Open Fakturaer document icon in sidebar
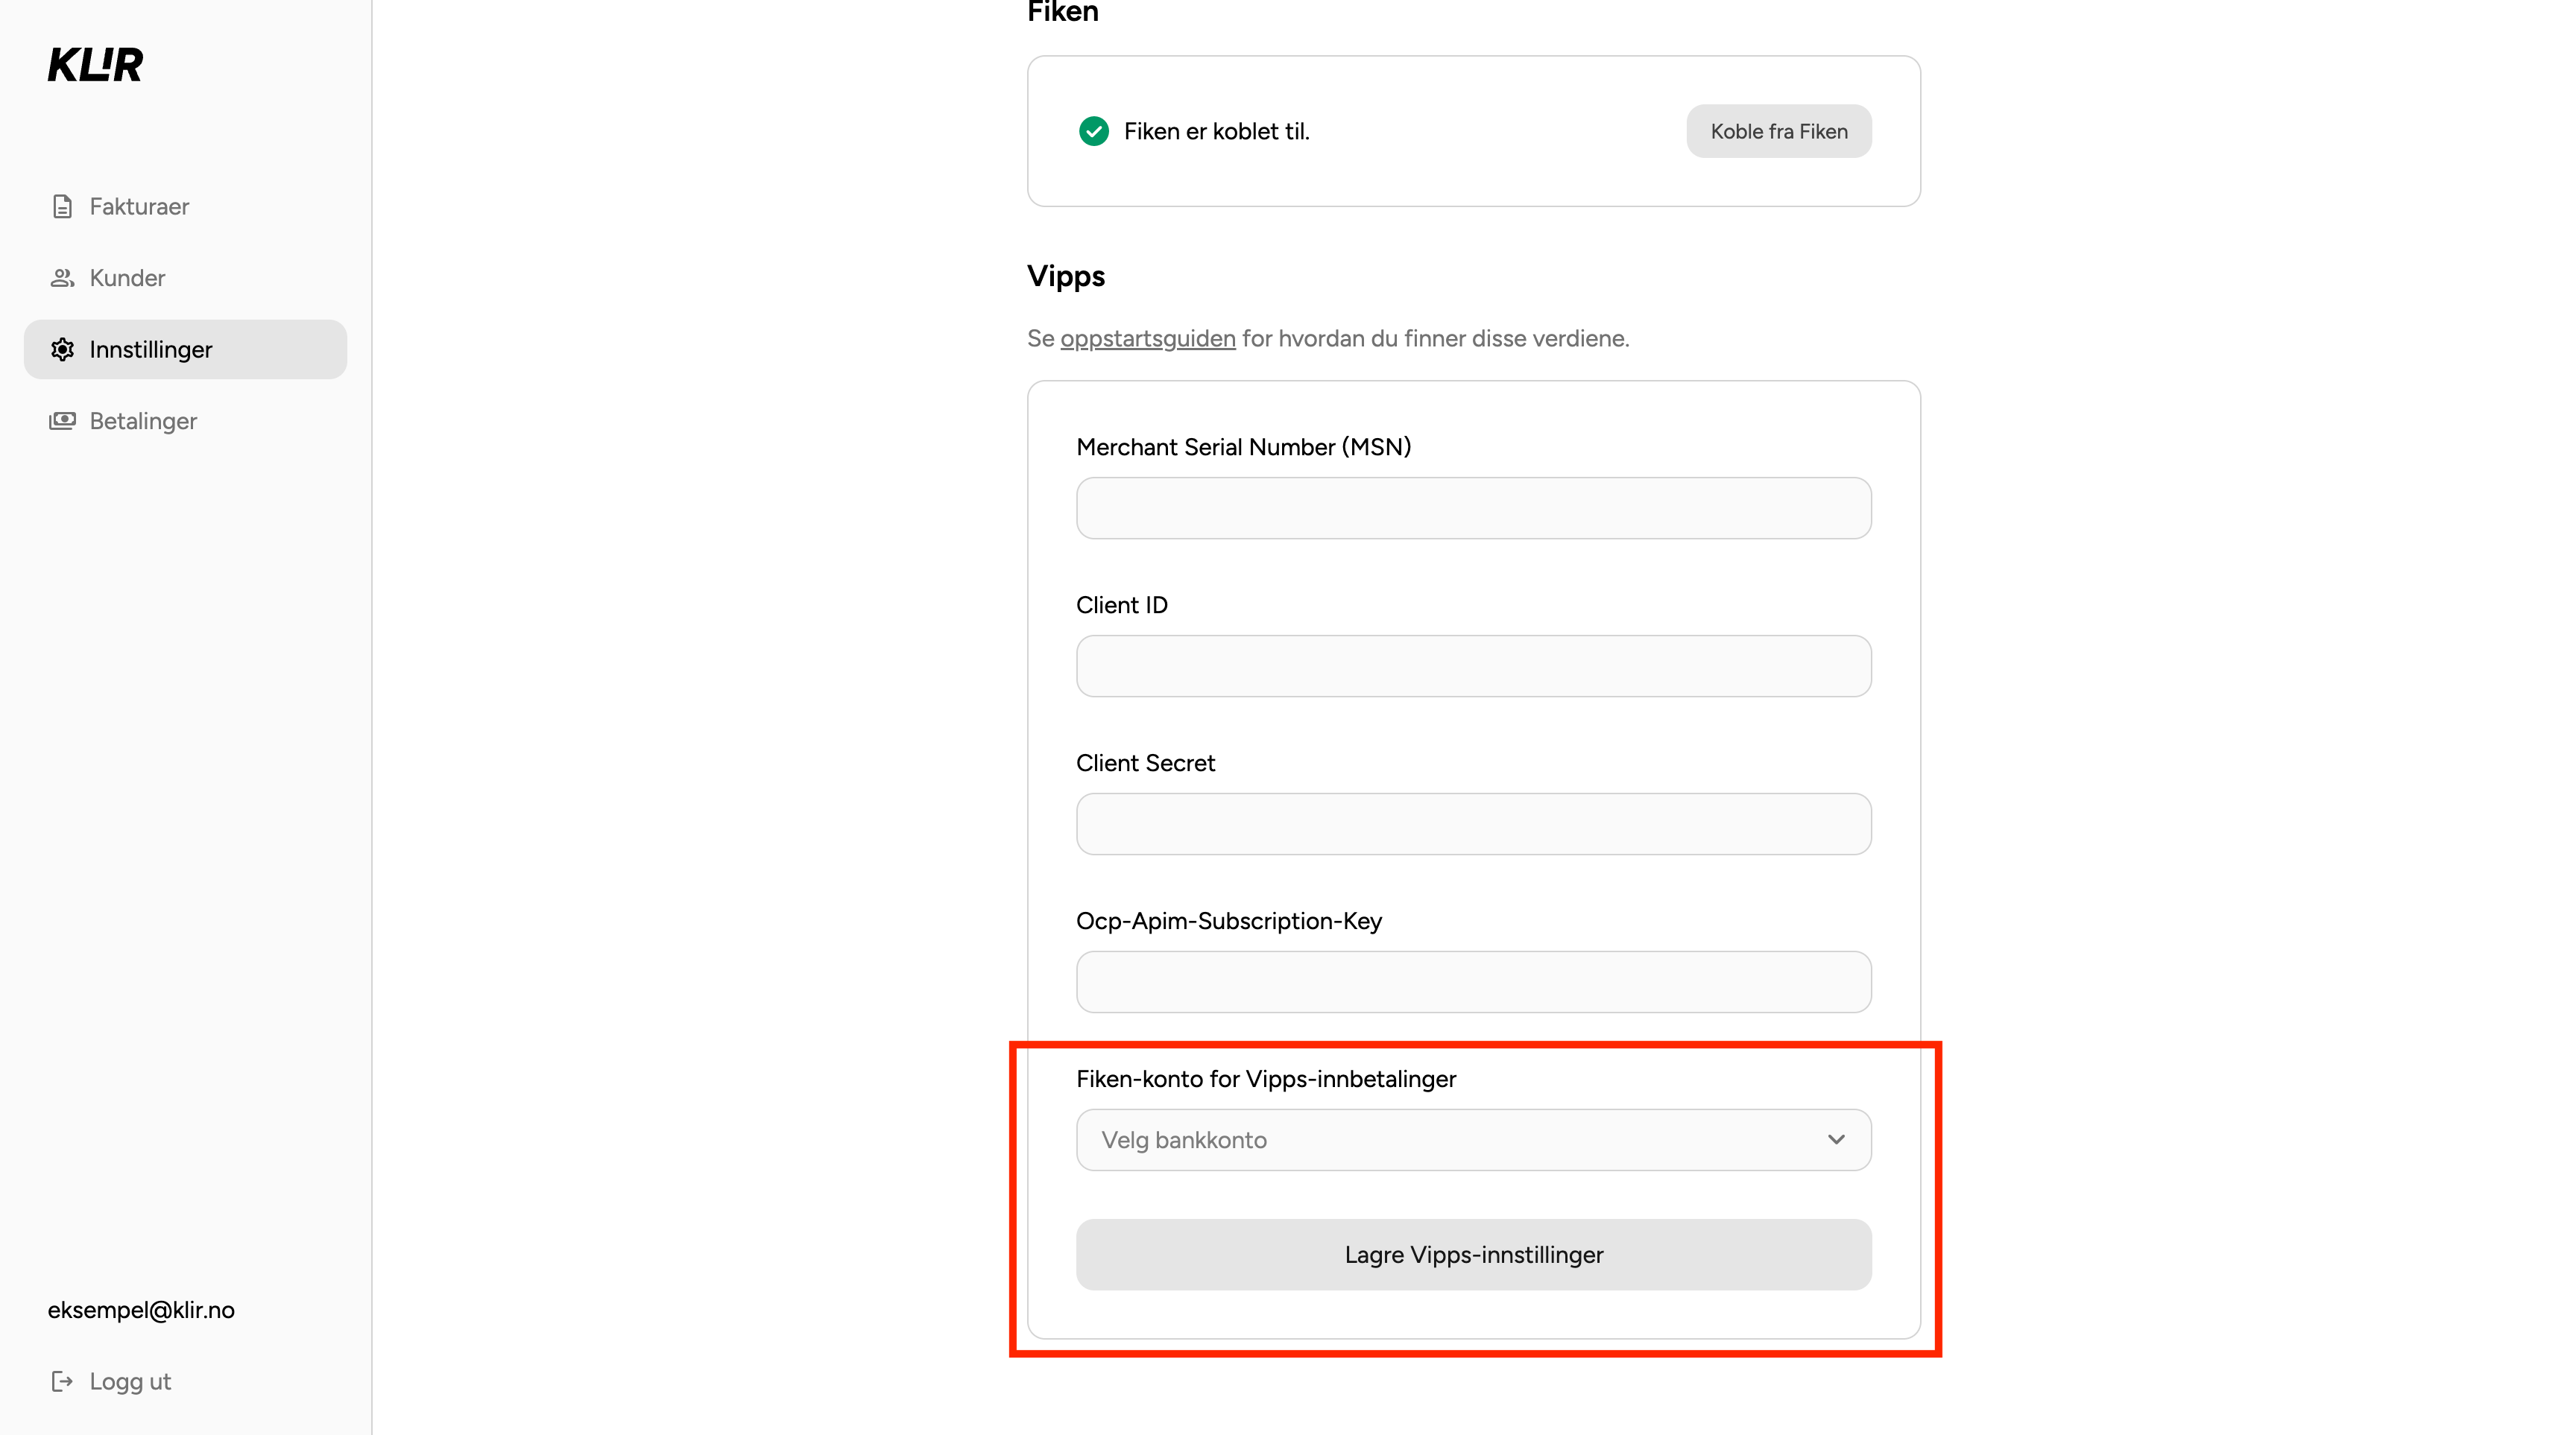This screenshot has width=2576, height=1435. tap(62, 207)
